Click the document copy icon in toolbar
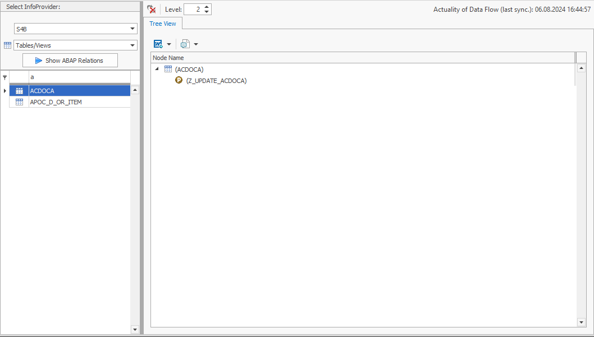 [x=185, y=44]
